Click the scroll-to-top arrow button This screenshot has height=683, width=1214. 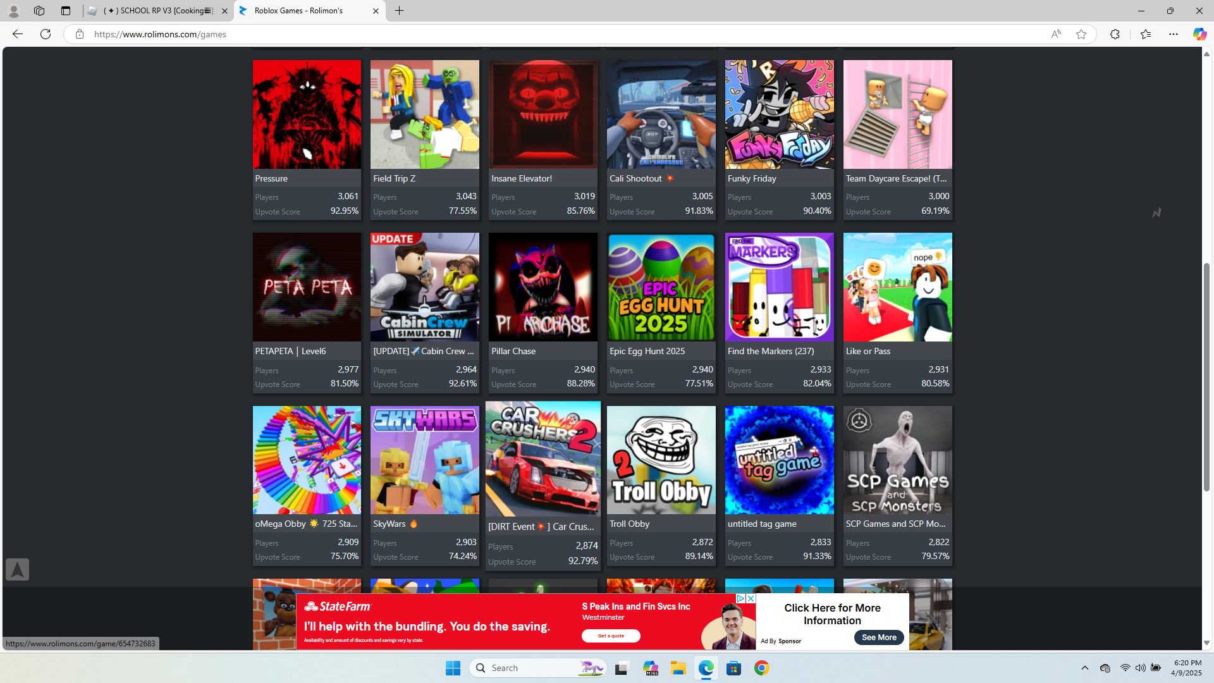point(17,569)
